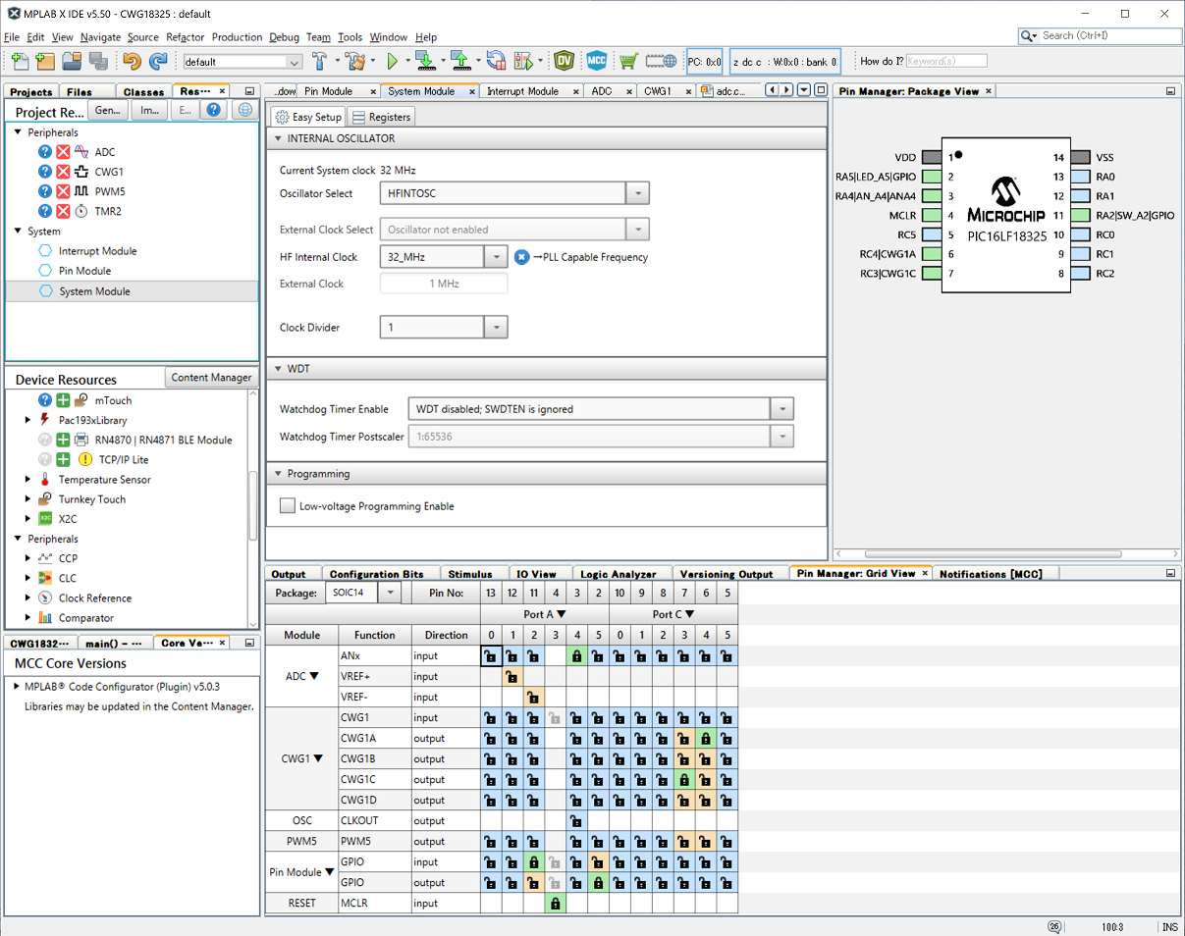Toggle GPIO input lock on Port A pin 2
This screenshot has width=1185, height=936.
click(x=534, y=861)
